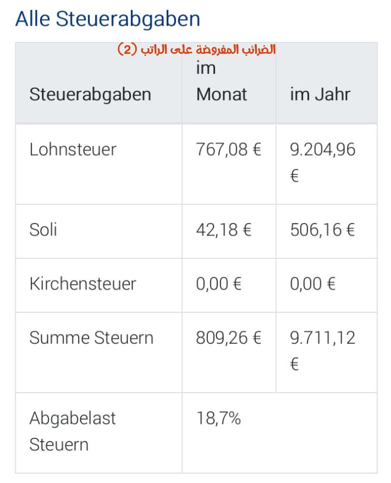Select the Lohnsteuer row label

73,150
